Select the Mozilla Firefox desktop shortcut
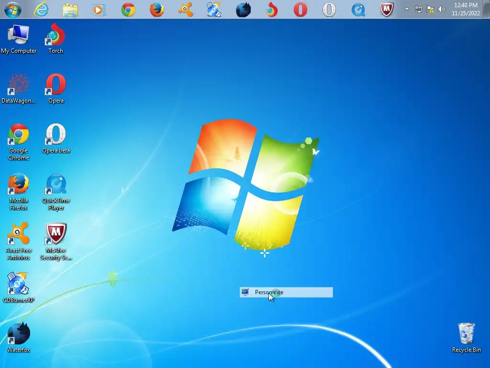This screenshot has width=490, height=368. click(19, 192)
